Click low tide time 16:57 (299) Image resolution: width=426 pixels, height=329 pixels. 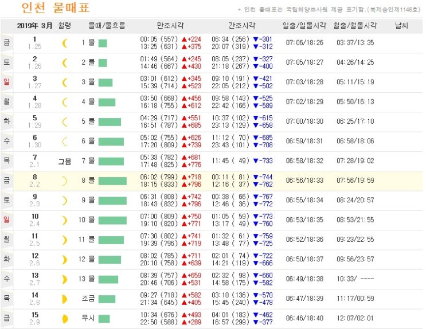230,322
